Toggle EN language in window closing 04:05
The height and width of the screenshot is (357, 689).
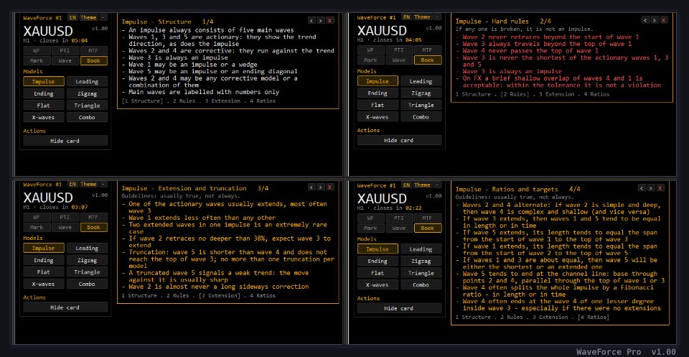pos(406,17)
